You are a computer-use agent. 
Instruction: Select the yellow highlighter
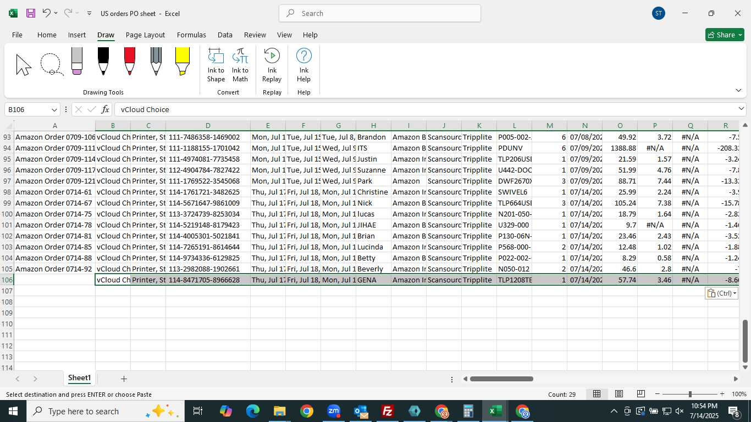point(183,61)
